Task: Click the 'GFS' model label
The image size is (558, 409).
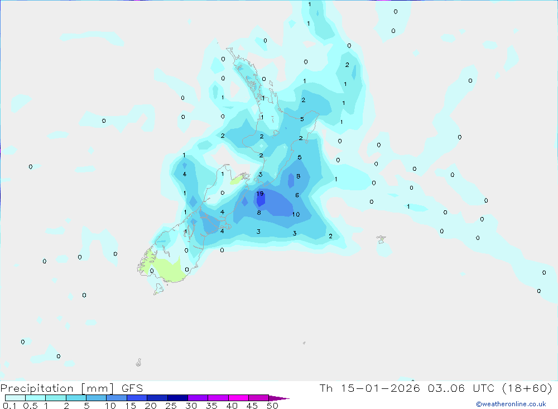Action: (x=132, y=388)
